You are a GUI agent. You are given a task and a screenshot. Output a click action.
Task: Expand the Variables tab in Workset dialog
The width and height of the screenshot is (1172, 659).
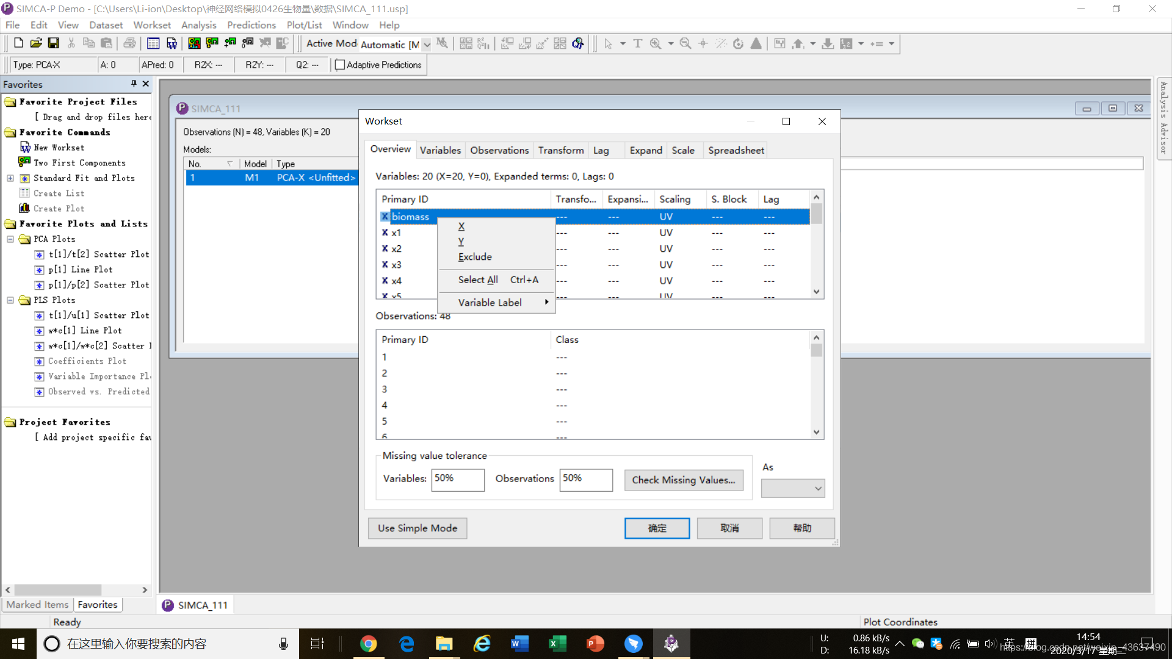[x=440, y=151]
